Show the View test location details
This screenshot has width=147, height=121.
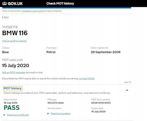click(60, 114)
